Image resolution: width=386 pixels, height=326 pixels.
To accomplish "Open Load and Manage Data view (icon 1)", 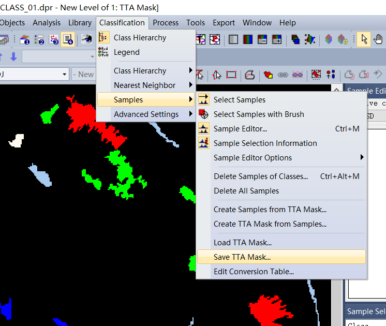I will click(25, 39).
